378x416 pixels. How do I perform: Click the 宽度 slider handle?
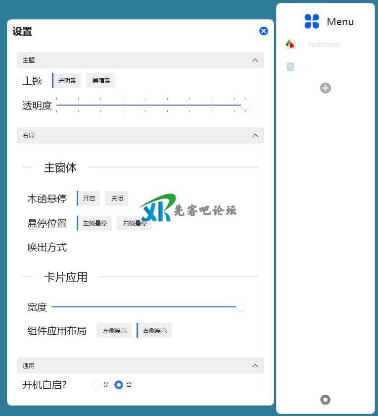coord(240,307)
